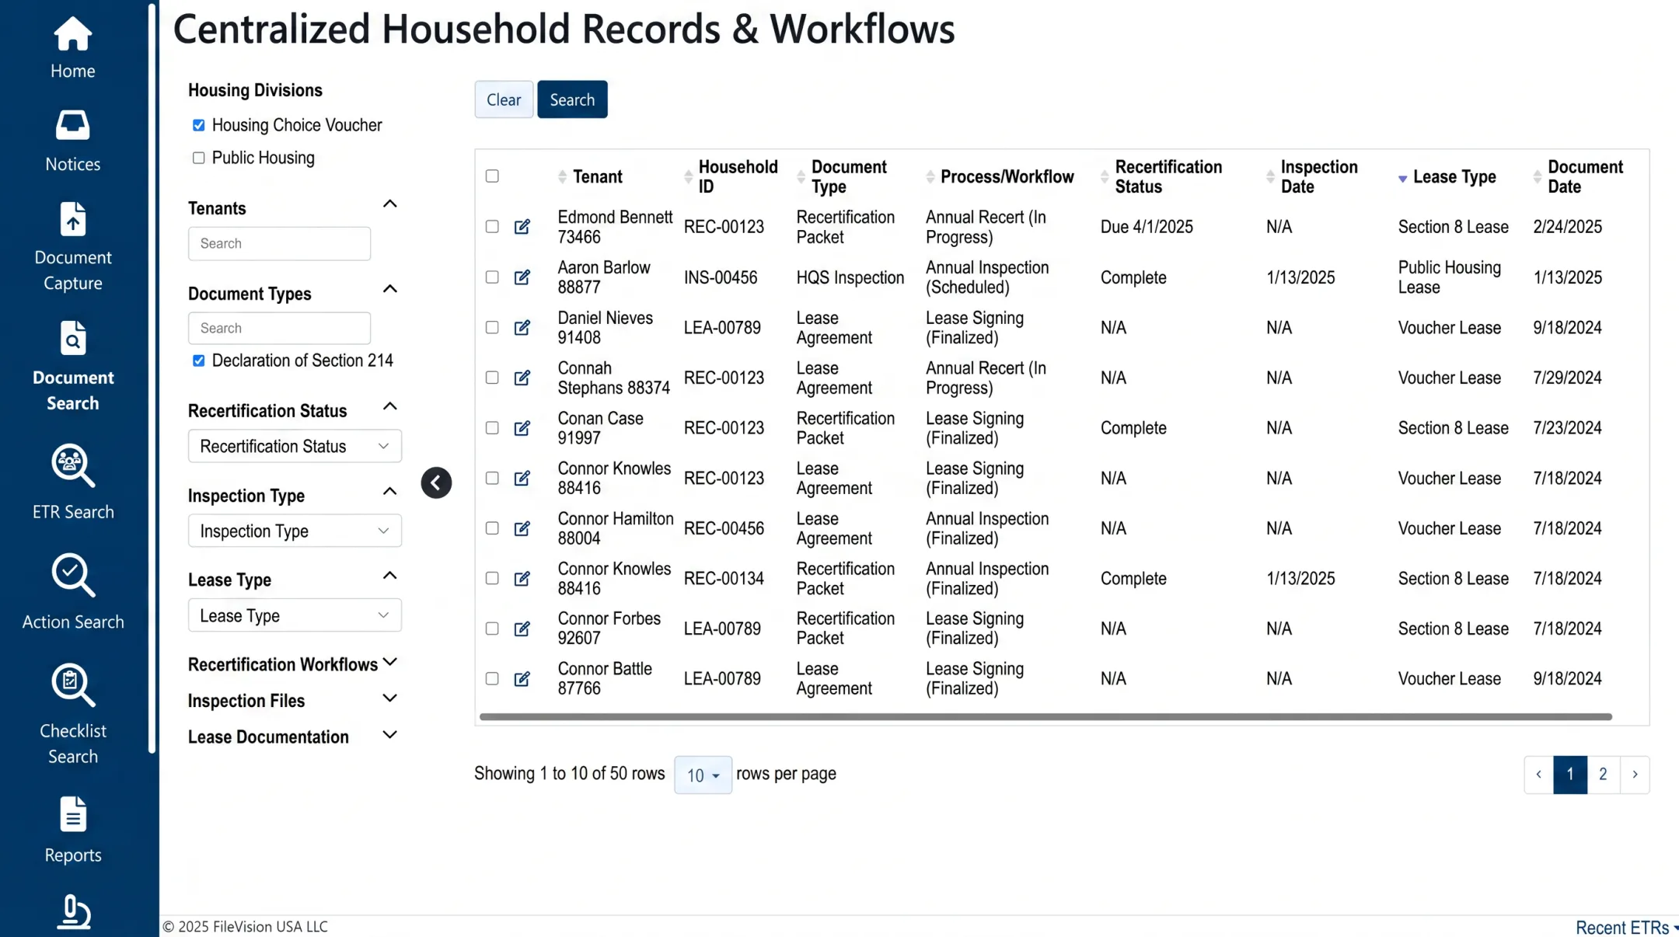
Task: Collapse the Recertification Status section chevron
Action: (390, 406)
